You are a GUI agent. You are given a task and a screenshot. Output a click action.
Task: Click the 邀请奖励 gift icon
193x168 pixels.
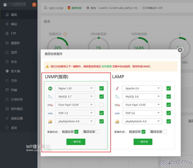(x=69, y=8)
